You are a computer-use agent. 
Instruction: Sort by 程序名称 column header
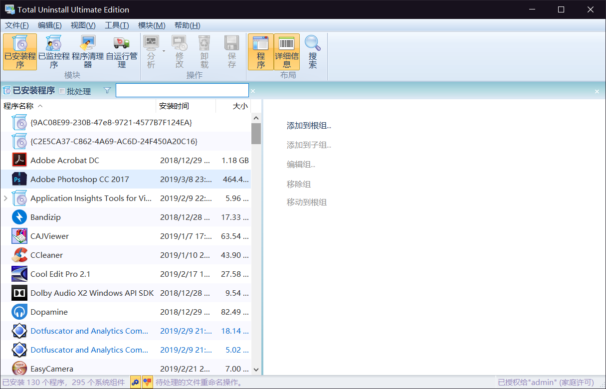tap(78, 106)
